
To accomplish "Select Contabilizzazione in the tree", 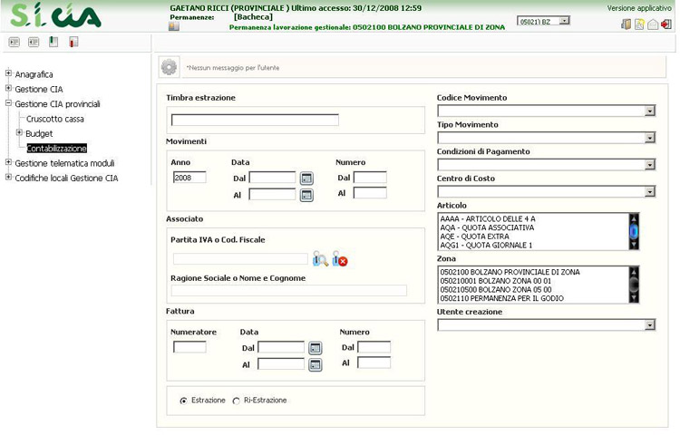I will point(56,149).
